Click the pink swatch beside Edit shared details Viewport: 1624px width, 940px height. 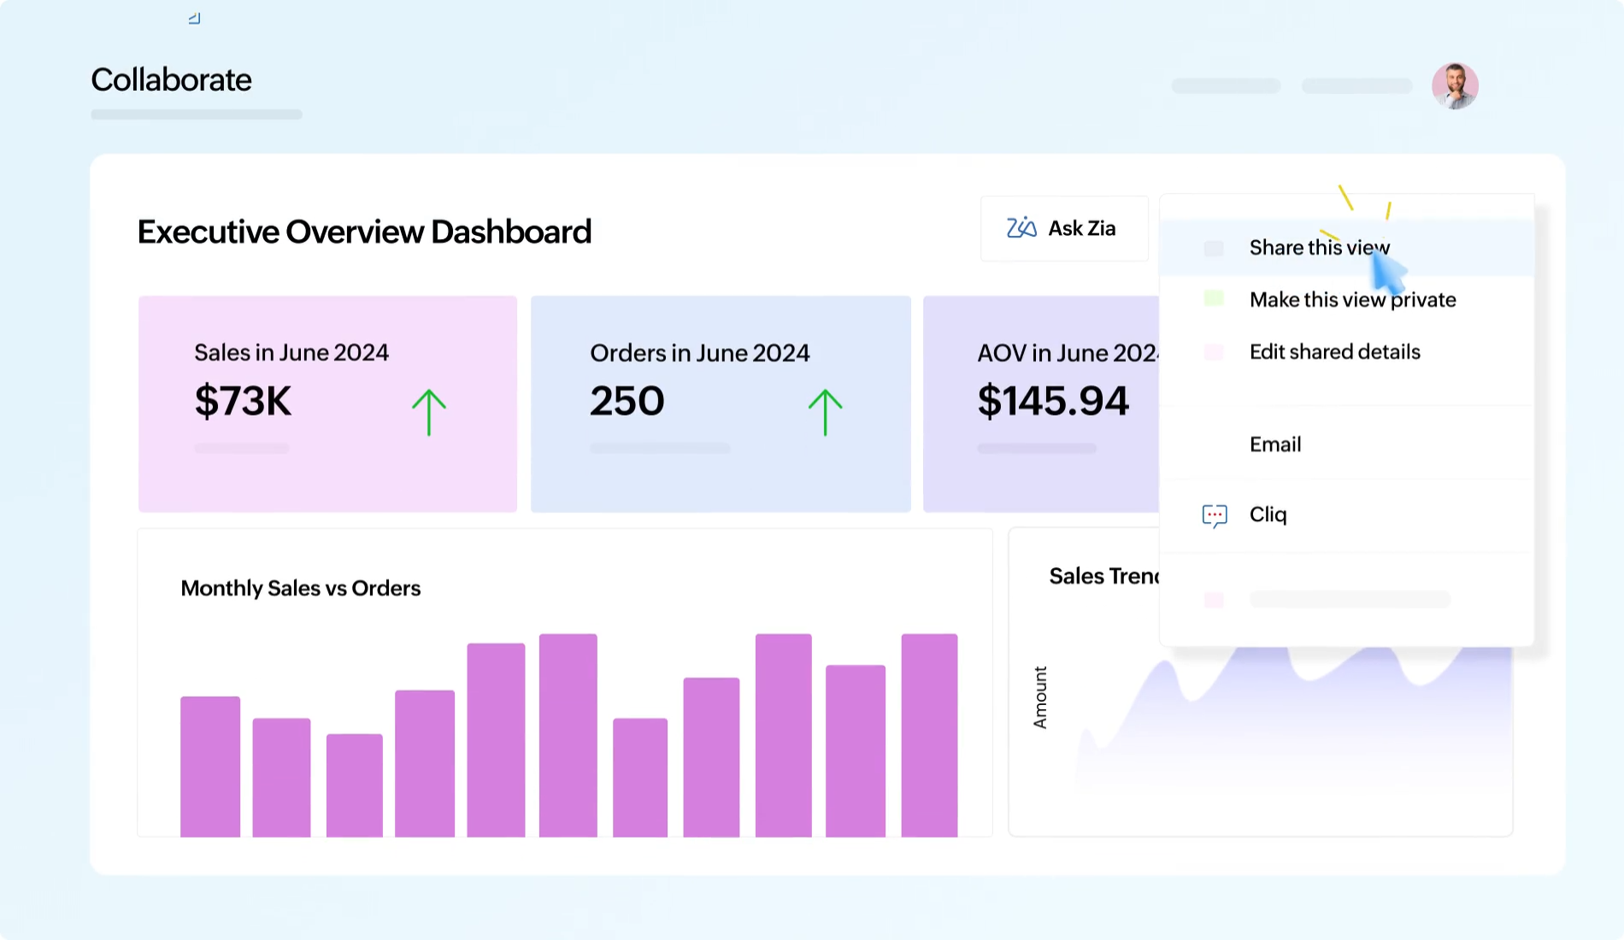point(1214,351)
